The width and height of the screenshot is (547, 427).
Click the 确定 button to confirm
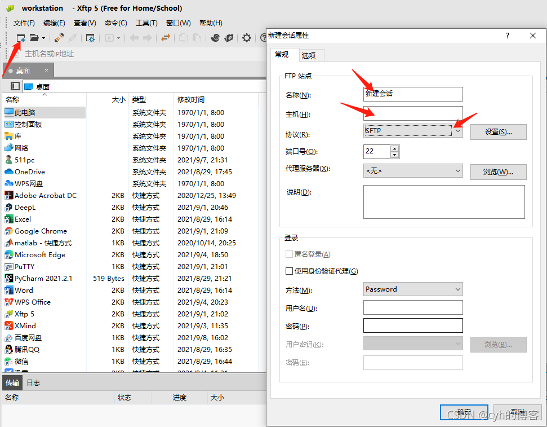click(464, 412)
